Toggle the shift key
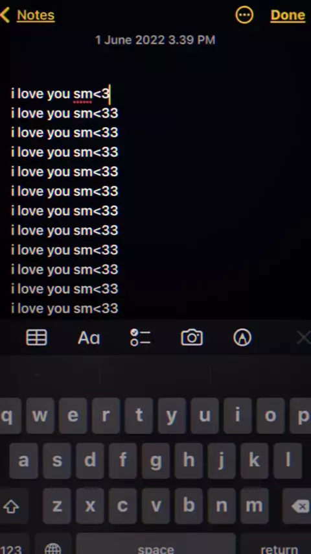This screenshot has width=311, height=554. coord(11,506)
